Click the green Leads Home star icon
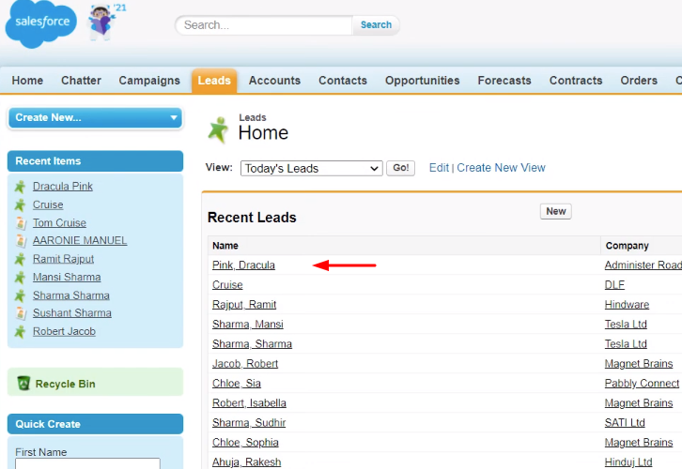This screenshot has width=682, height=469. [x=218, y=129]
